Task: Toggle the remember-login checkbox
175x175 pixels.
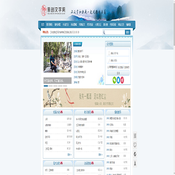Action: tap(108, 67)
